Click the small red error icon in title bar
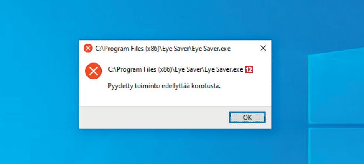The height and width of the screenshot is (164, 364). pos(88,48)
